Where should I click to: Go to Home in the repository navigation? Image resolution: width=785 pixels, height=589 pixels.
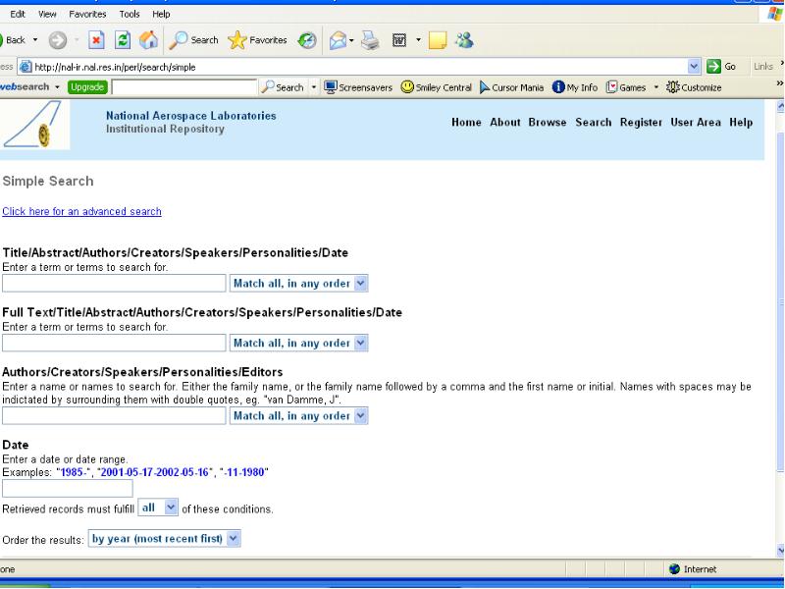point(466,122)
